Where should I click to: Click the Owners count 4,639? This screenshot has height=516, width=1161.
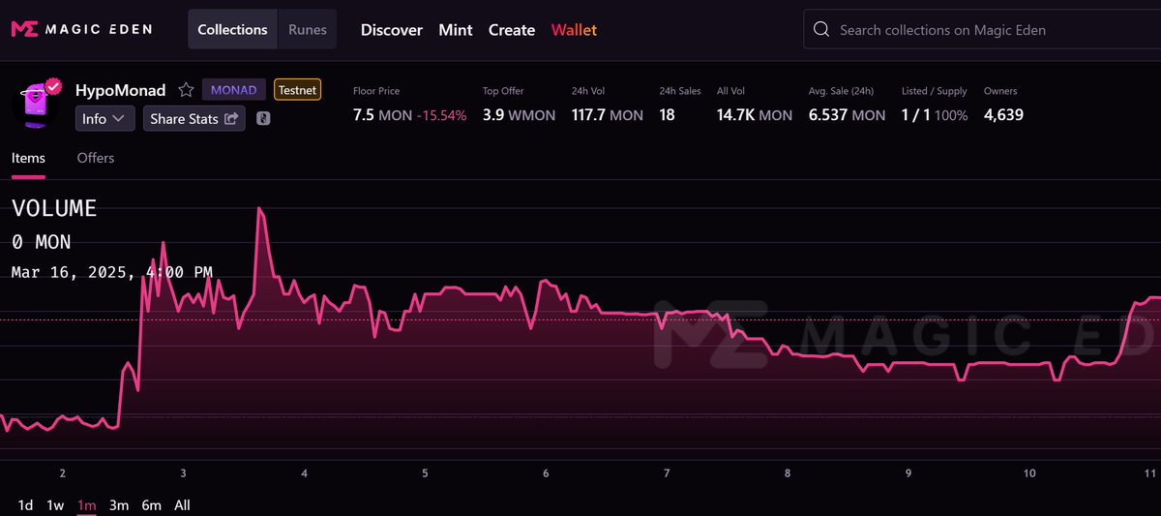pyautogui.click(x=1003, y=115)
